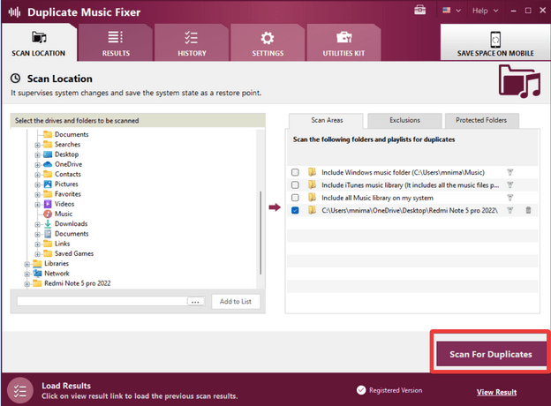The height and width of the screenshot is (406, 551).
Task: Click the folder tree vertical scrollbar
Action: [260, 232]
